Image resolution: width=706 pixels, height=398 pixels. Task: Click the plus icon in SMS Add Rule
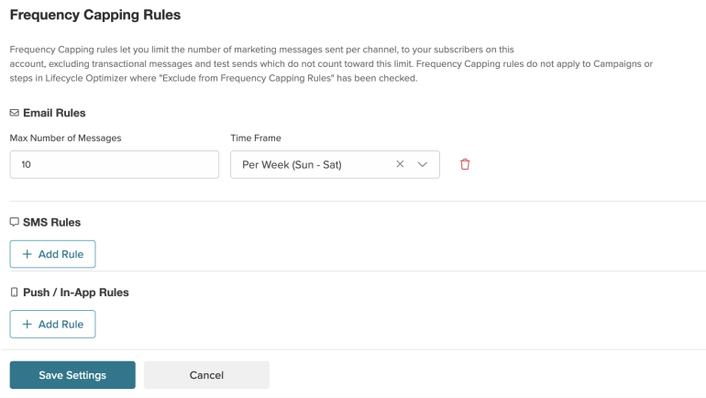coord(27,254)
